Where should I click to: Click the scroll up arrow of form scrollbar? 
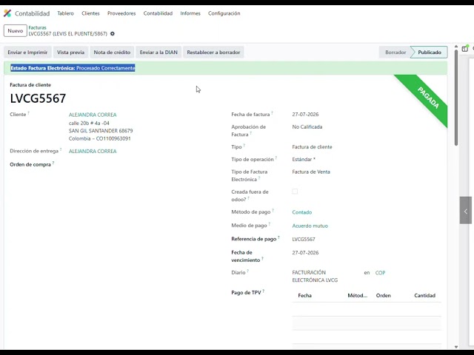click(456, 47)
